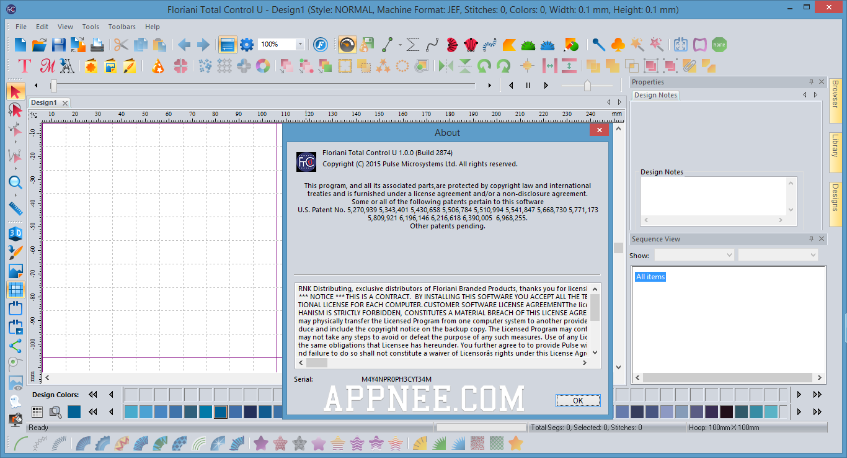Open the Help menu
Viewport: 847px width, 458px height.
[x=153, y=27]
